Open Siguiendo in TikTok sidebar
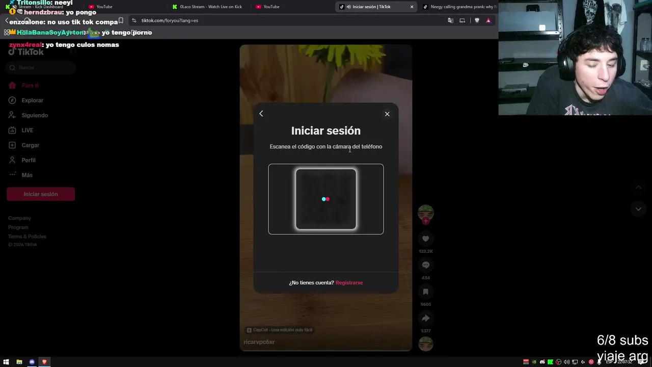This screenshot has height=367, width=652. coord(35,115)
